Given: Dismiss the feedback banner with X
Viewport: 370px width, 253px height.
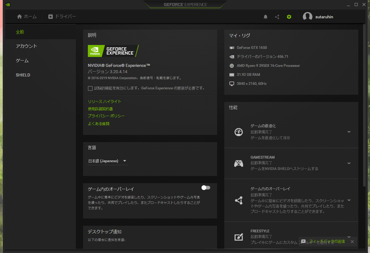Looking at the screenshot, I should point(352,242).
